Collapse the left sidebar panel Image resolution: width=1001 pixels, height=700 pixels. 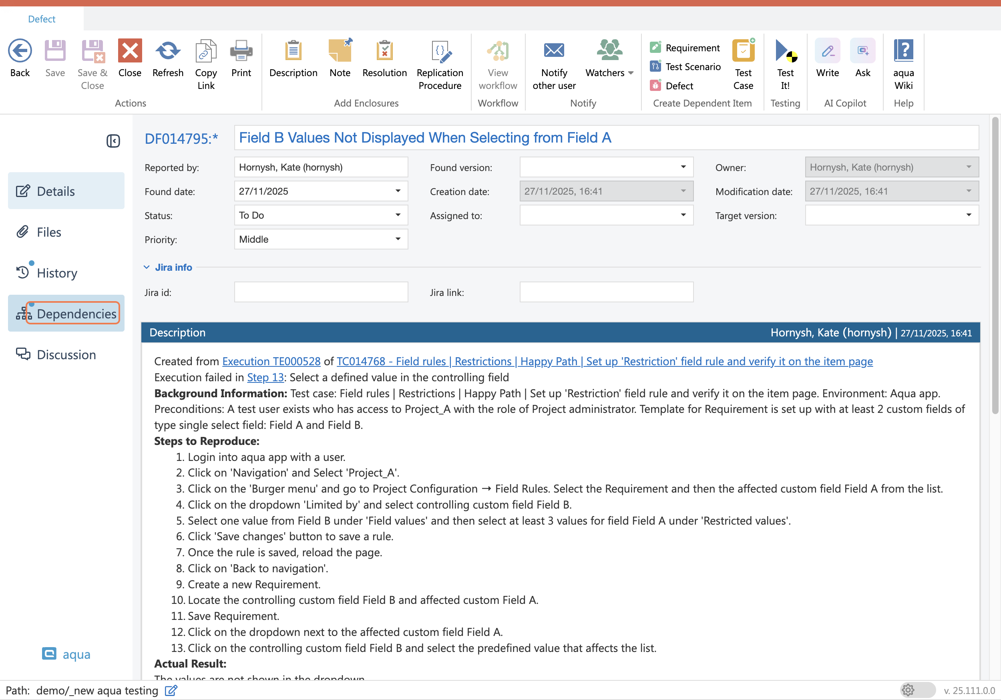click(x=113, y=141)
